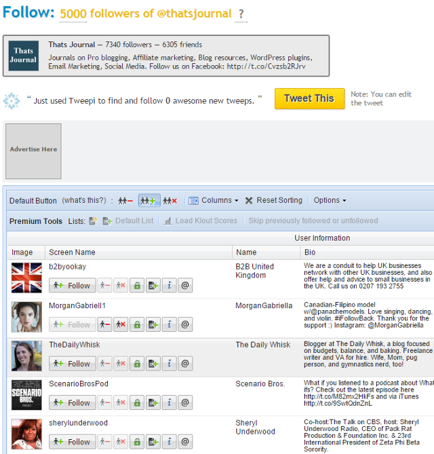Click the new list icon beside Lists
Screen dimensions: 434x454
pos(94,221)
